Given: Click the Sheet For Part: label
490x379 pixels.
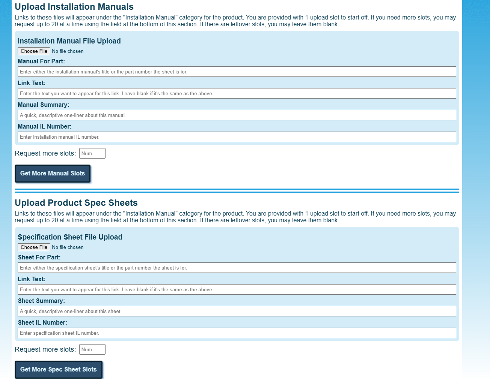Looking at the screenshot, I should click(x=39, y=258).
